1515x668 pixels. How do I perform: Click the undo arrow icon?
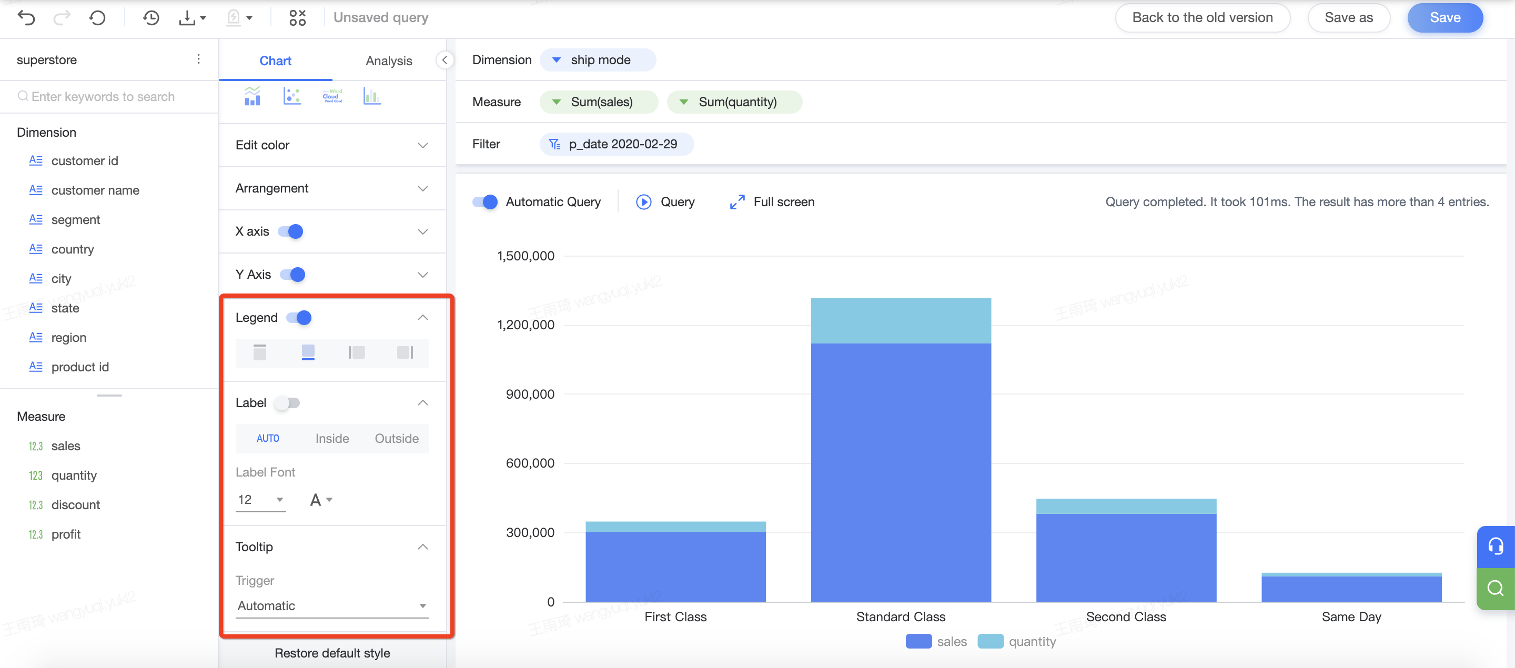pyautogui.click(x=26, y=18)
